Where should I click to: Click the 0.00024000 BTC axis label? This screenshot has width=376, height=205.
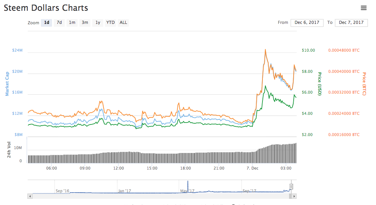tap(344, 113)
